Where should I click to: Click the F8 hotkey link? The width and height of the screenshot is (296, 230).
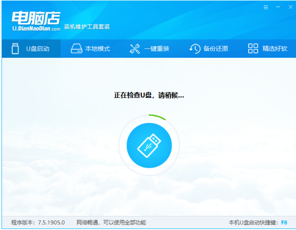284,222
